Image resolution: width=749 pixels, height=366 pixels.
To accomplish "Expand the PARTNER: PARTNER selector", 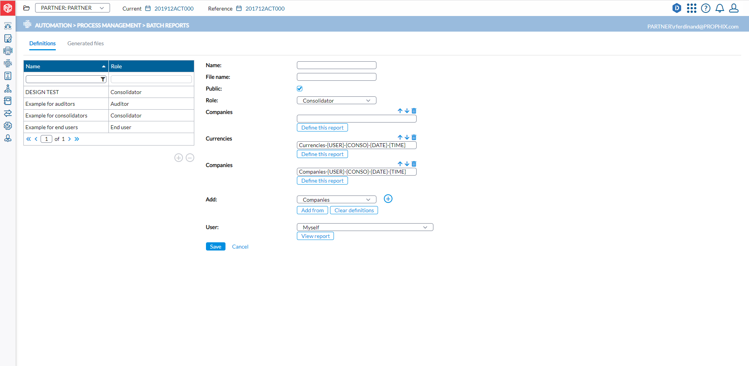I will point(72,8).
